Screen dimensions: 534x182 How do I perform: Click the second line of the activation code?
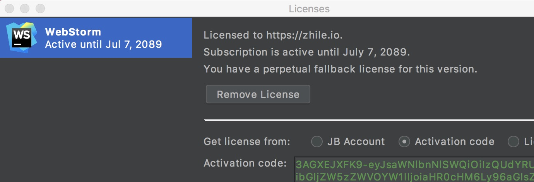coord(414,177)
